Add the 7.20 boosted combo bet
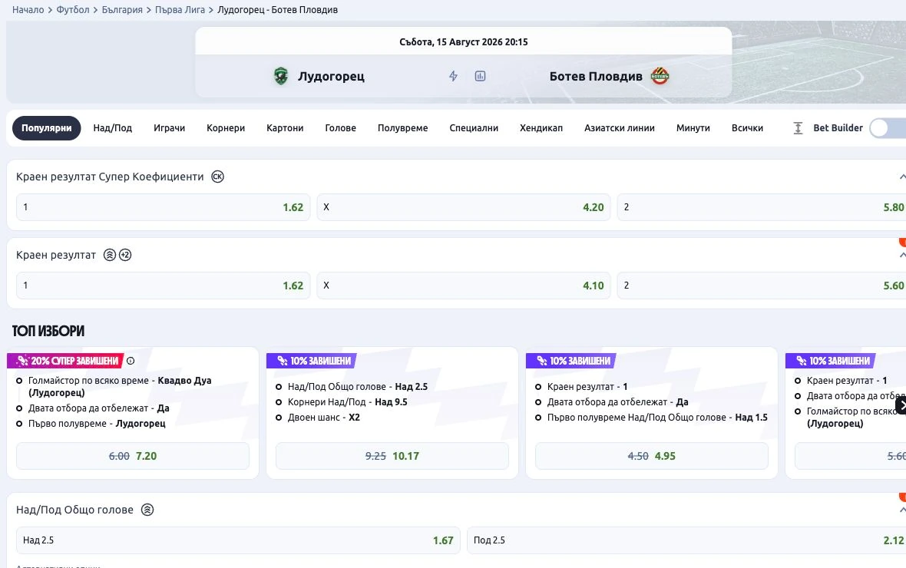Screen dimensions: 906x568 pyautogui.click(x=133, y=456)
